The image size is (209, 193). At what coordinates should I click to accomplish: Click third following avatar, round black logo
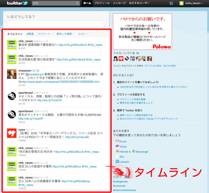point(127,58)
